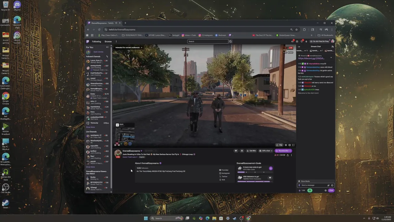394x222 pixels.
Task: Open the Instagram bookmark
Action: coord(206,35)
